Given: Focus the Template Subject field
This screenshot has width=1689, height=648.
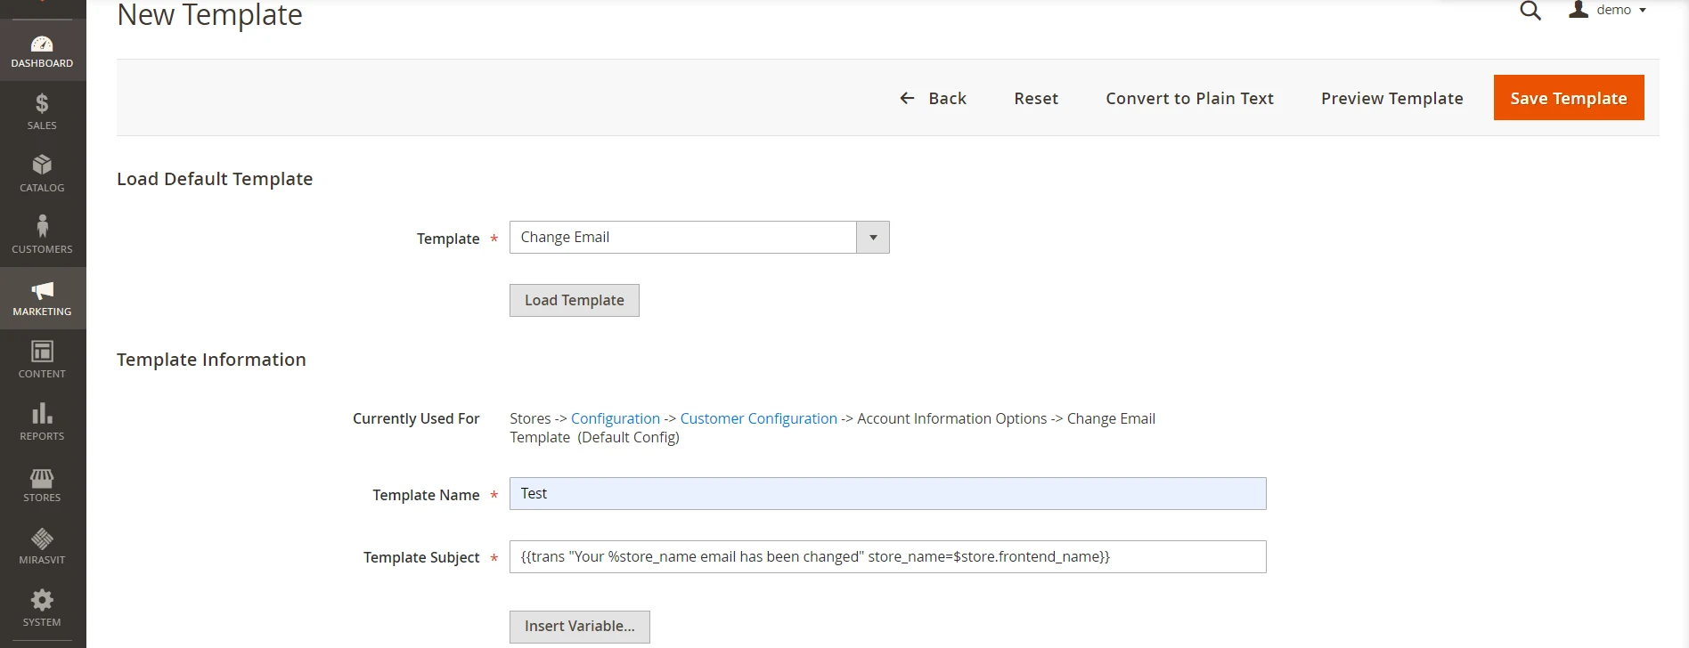Looking at the screenshot, I should (x=887, y=557).
